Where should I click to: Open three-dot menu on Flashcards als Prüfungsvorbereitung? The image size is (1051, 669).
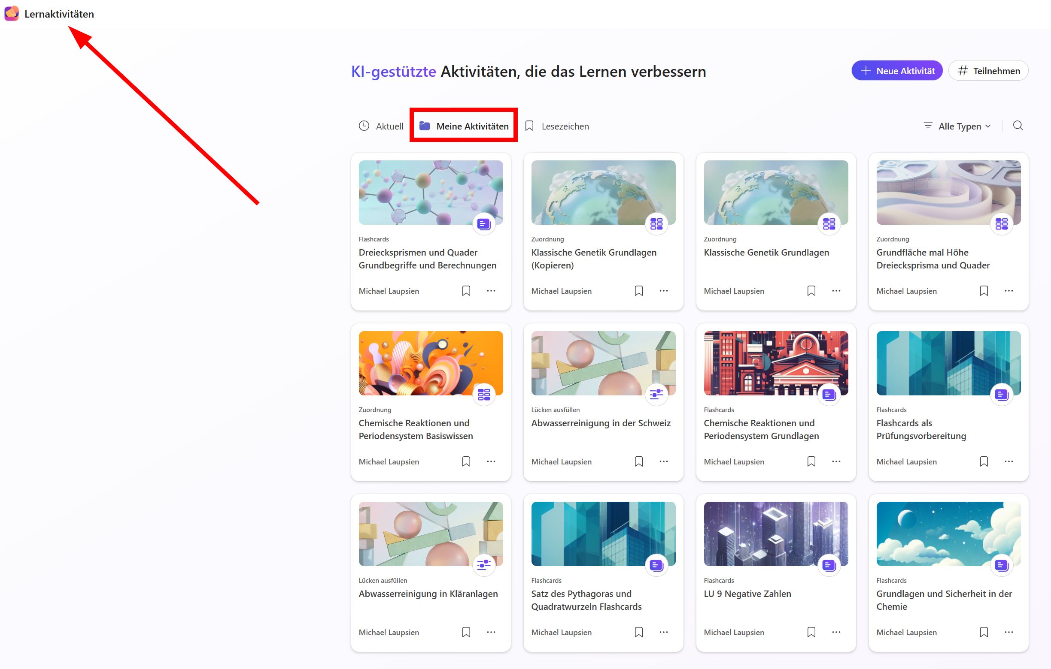1008,461
